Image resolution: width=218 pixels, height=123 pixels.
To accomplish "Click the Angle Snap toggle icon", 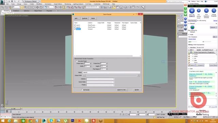I will coord(72,7).
